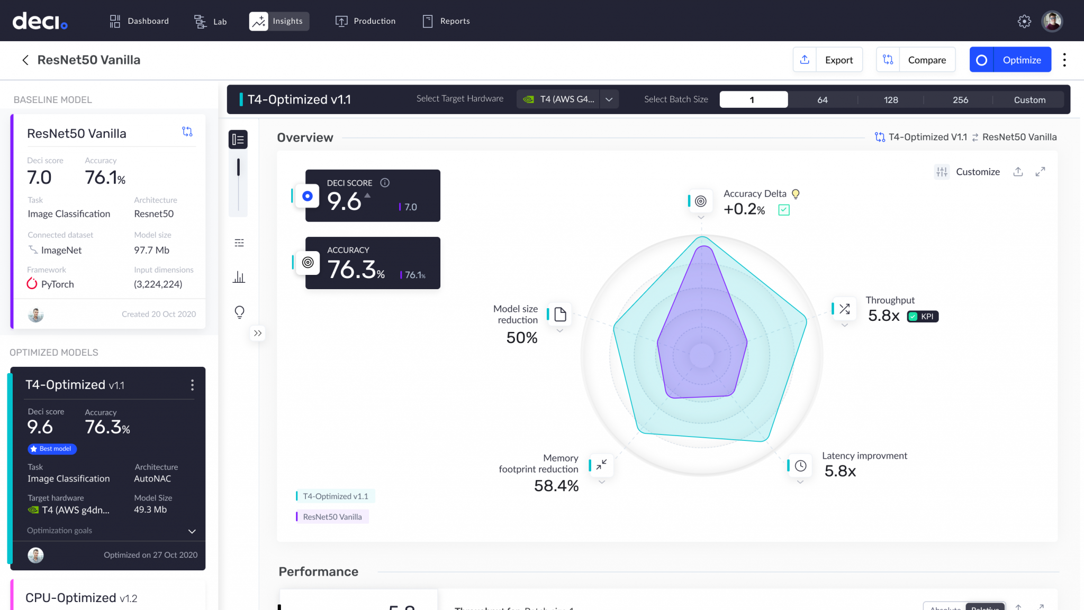
Task: Expand the side panel with the double-chevron
Action: [258, 333]
